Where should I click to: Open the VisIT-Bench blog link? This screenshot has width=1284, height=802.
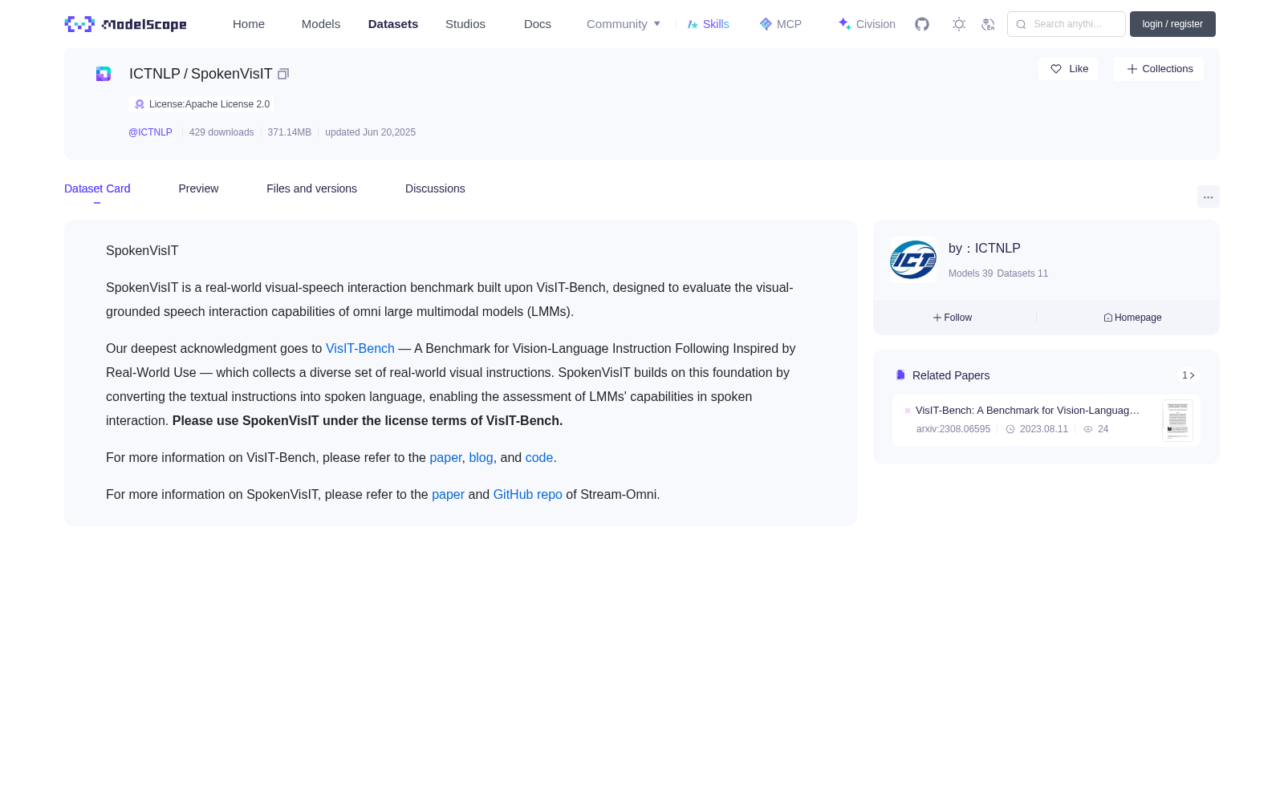481,458
